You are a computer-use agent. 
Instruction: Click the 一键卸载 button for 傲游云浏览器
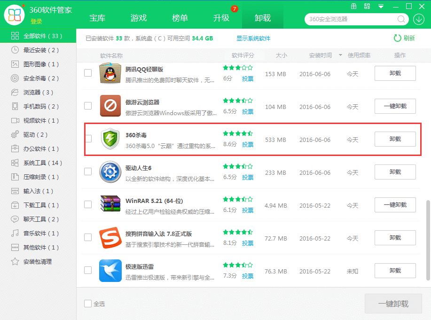(x=395, y=106)
